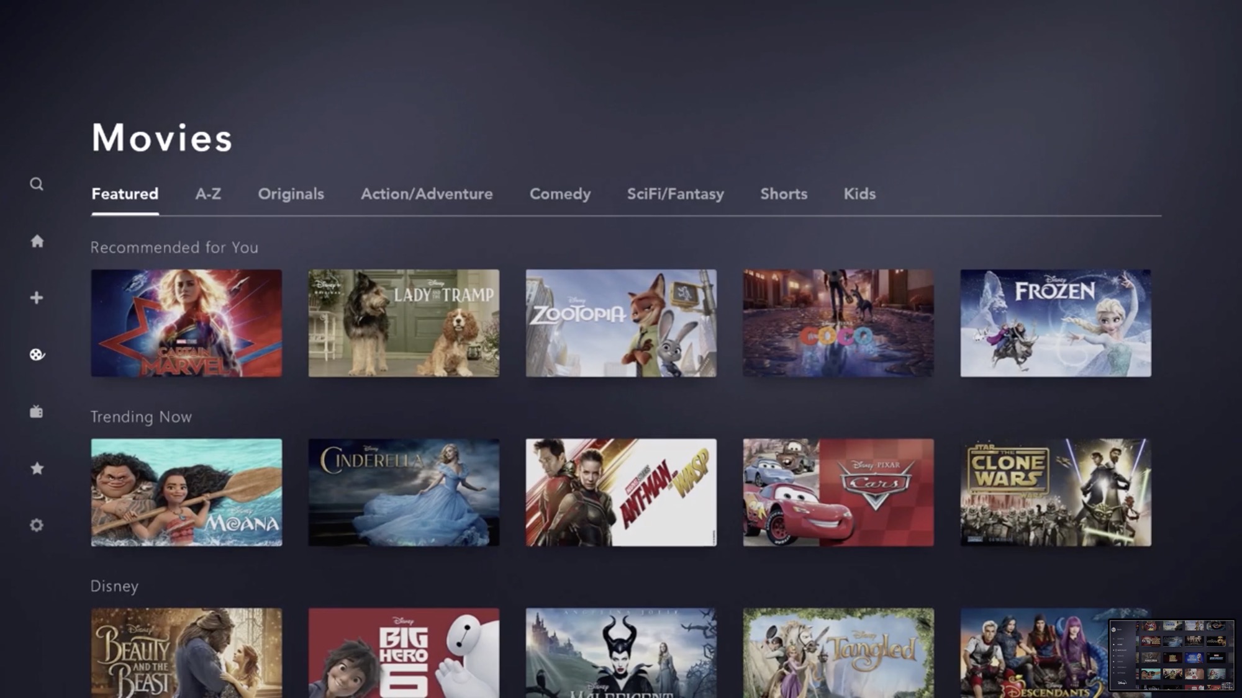This screenshot has height=698, width=1242.
Task: Open the Series TV icon in sidebar
Action: pyautogui.click(x=37, y=411)
